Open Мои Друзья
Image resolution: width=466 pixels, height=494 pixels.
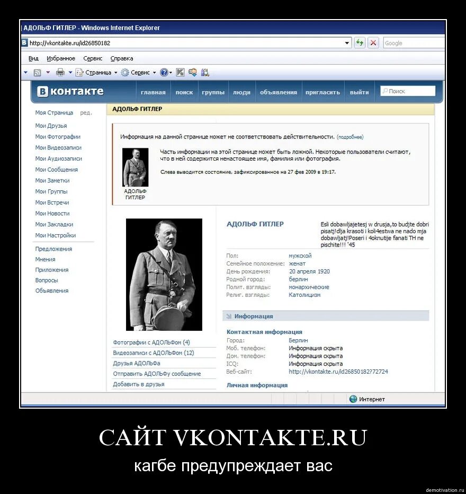(x=51, y=126)
